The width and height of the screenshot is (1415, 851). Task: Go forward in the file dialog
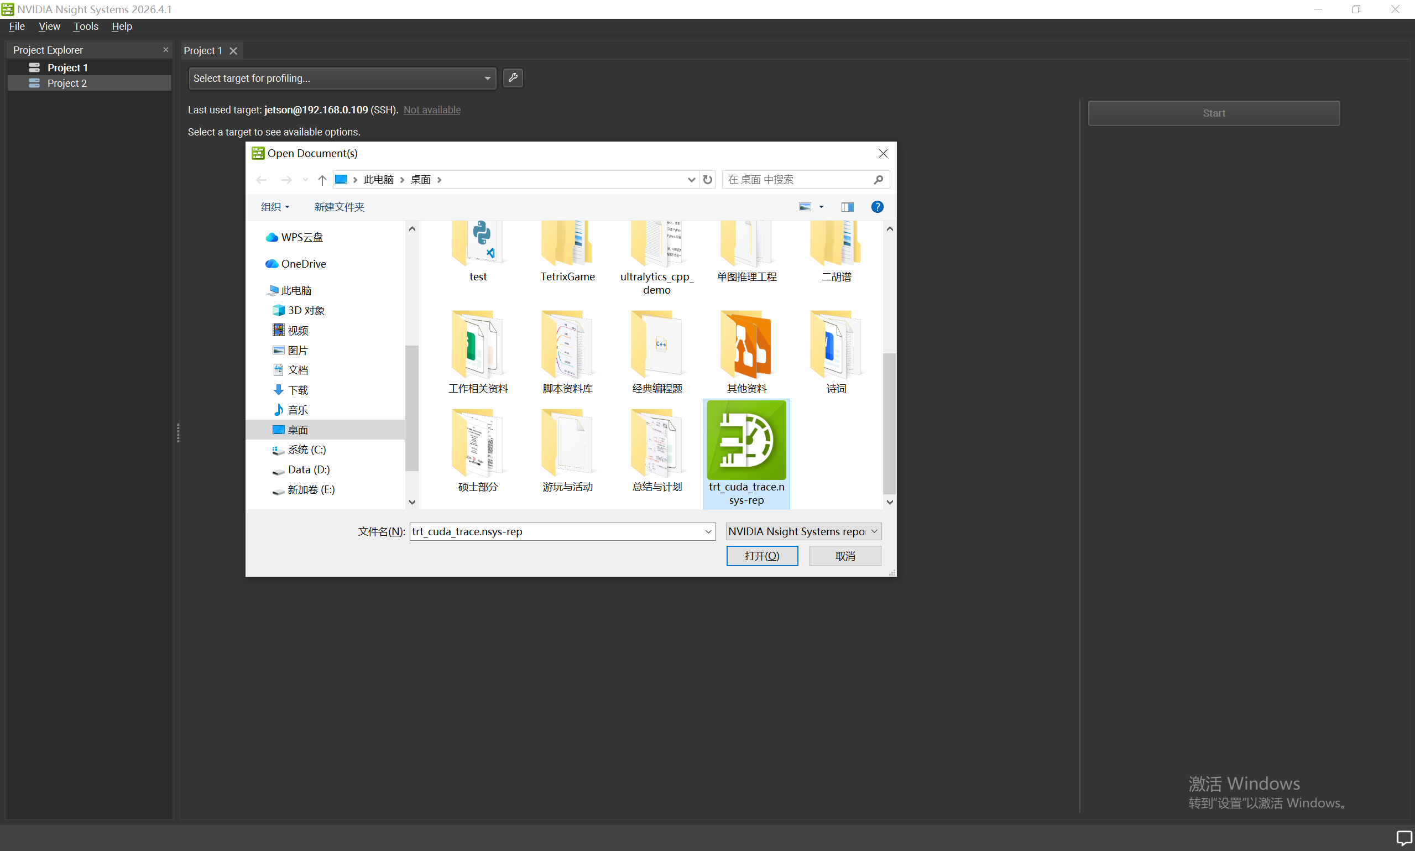coord(286,180)
